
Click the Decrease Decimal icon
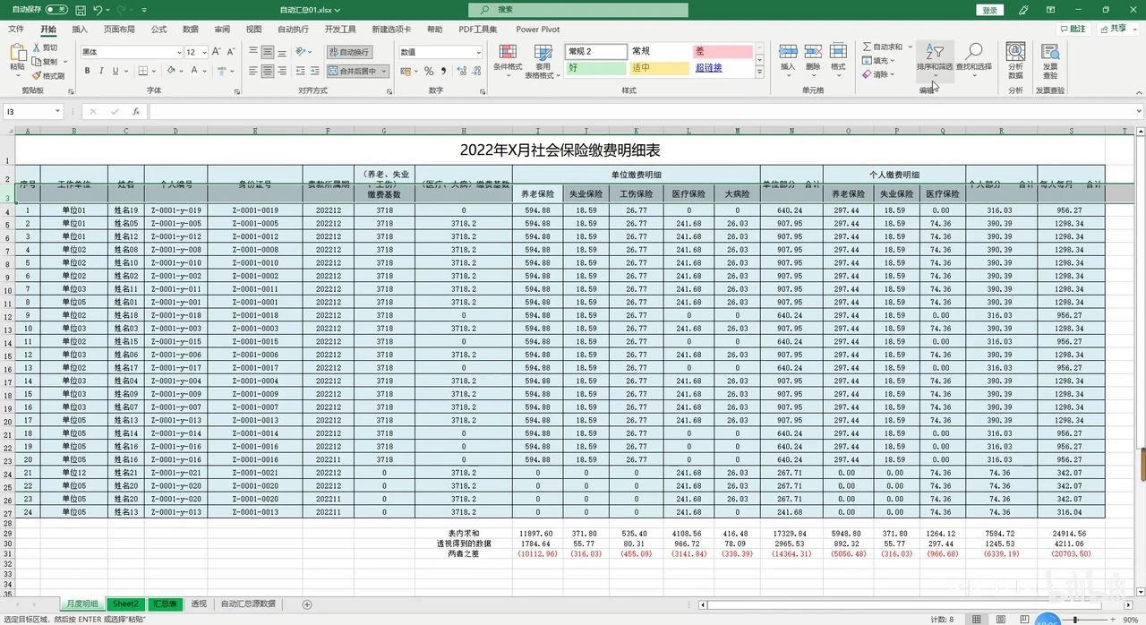click(x=475, y=71)
